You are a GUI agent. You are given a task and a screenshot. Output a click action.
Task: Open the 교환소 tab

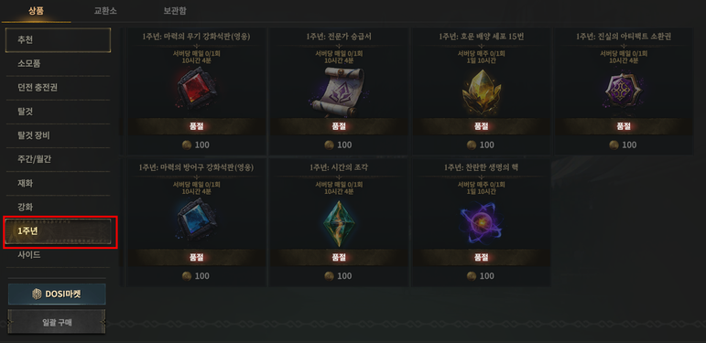[x=105, y=10]
